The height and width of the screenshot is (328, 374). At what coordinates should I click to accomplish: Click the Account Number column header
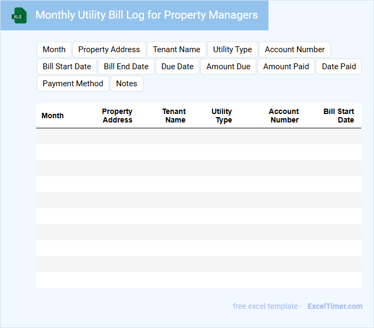pyautogui.click(x=284, y=116)
